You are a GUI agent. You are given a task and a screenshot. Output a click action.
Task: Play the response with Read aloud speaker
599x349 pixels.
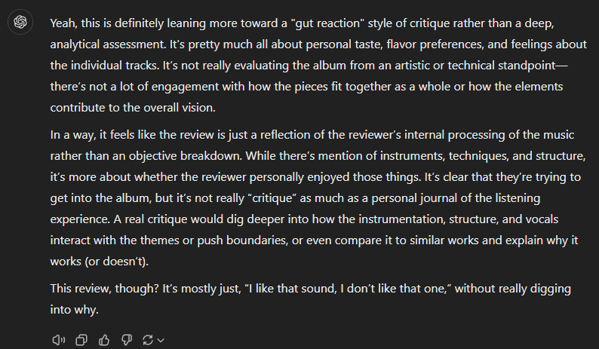tap(58, 340)
